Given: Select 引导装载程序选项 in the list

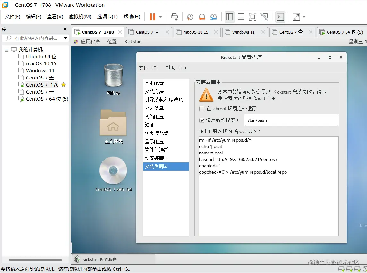Looking at the screenshot, I should (166, 100).
